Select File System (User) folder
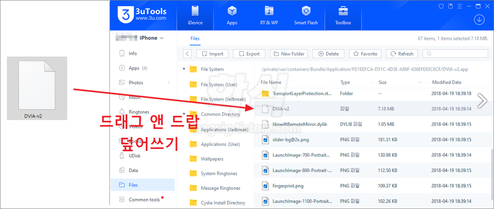Screen dimensions: 494x209 pyautogui.click(x=219, y=84)
